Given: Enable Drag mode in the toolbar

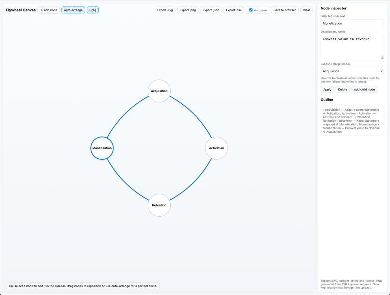Looking at the screenshot, I should [x=93, y=10].
